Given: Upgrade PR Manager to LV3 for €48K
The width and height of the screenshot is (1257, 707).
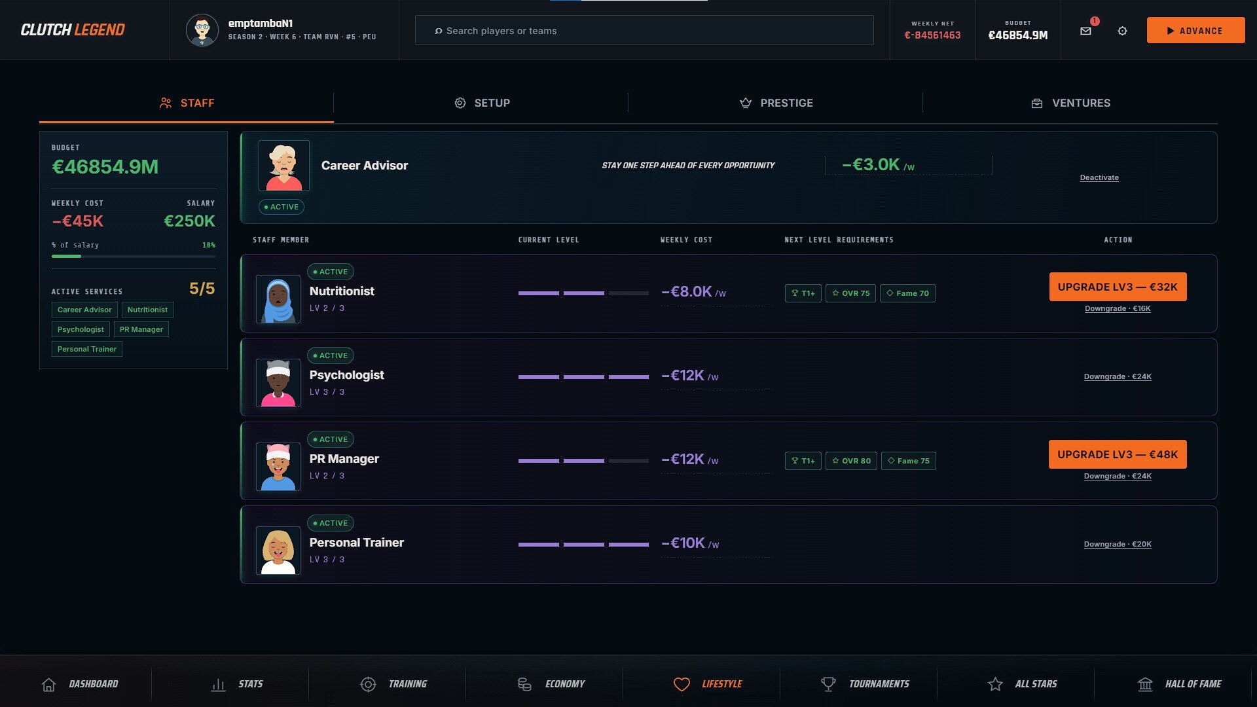Looking at the screenshot, I should coord(1118,454).
